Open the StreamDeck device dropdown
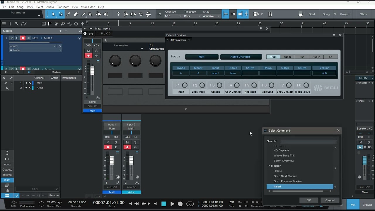Screen dimensions: 375x211 pos(179,40)
